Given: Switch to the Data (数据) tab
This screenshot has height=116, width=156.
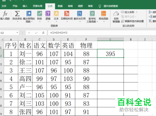Looking at the screenshot, I should tap(60, 6).
